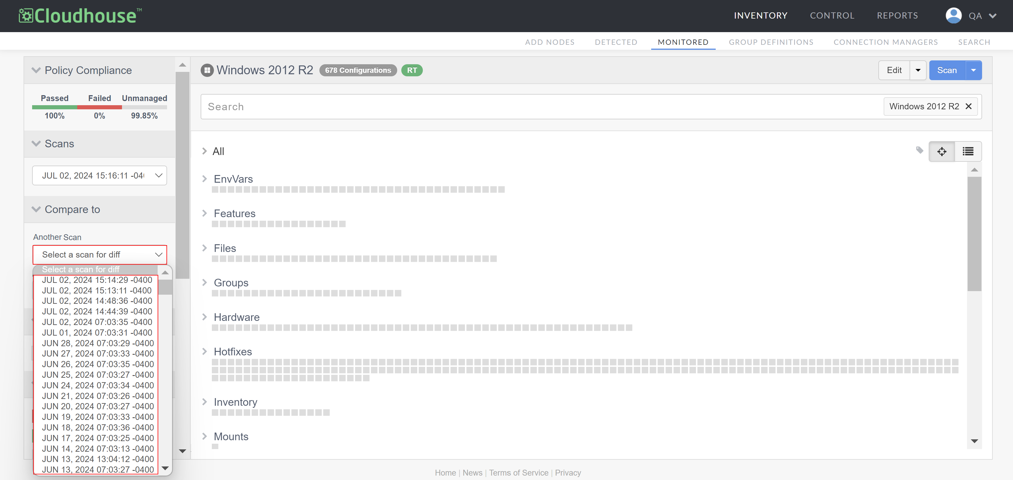Screen dimensions: 1013x480
Task: Open the Group Definitions tab
Action: pos(771,42)
